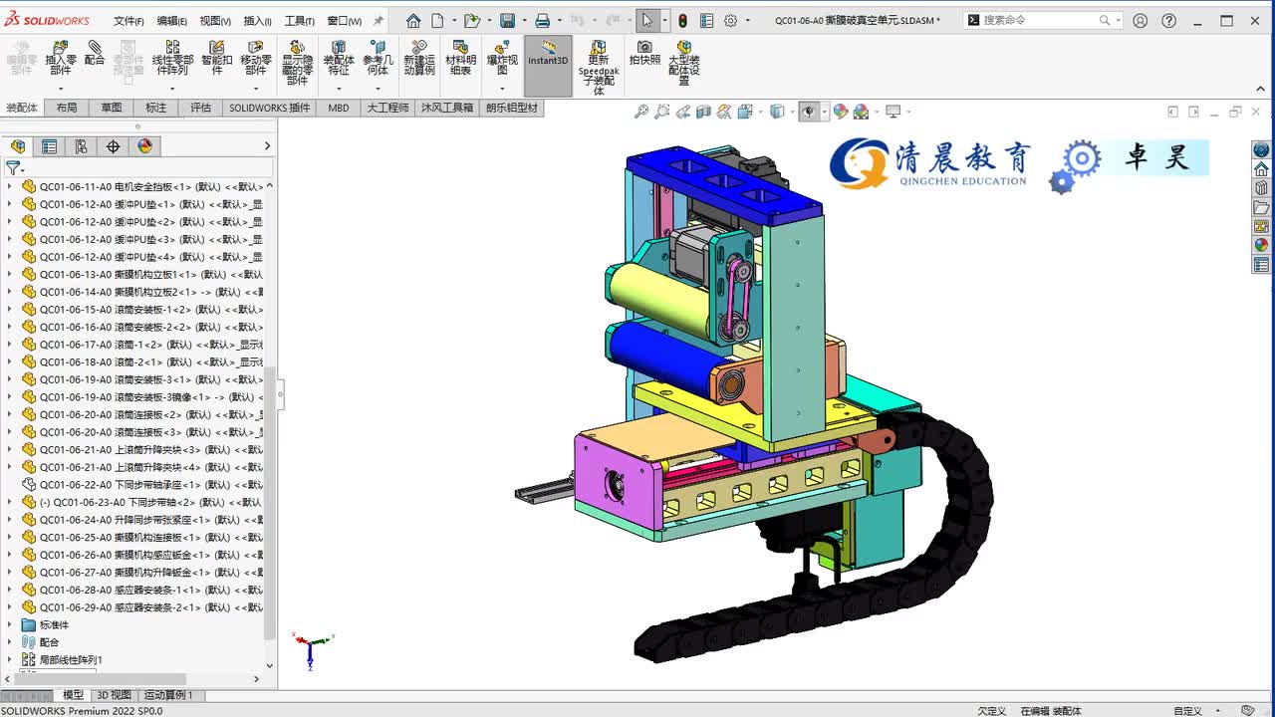Image resolution: width=1275 pixels, height=717 pixels.
Task: Open the Design Library icon in the task pane
Action: [1261, 188]
